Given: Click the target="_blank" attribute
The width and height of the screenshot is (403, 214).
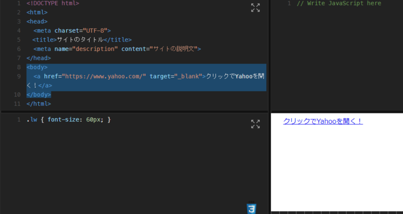Looking at the screenshot, I should pos(176,76).
